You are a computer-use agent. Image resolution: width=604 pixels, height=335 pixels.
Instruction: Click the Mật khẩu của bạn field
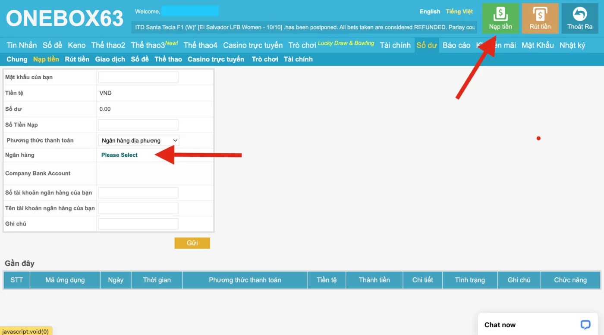138,78
